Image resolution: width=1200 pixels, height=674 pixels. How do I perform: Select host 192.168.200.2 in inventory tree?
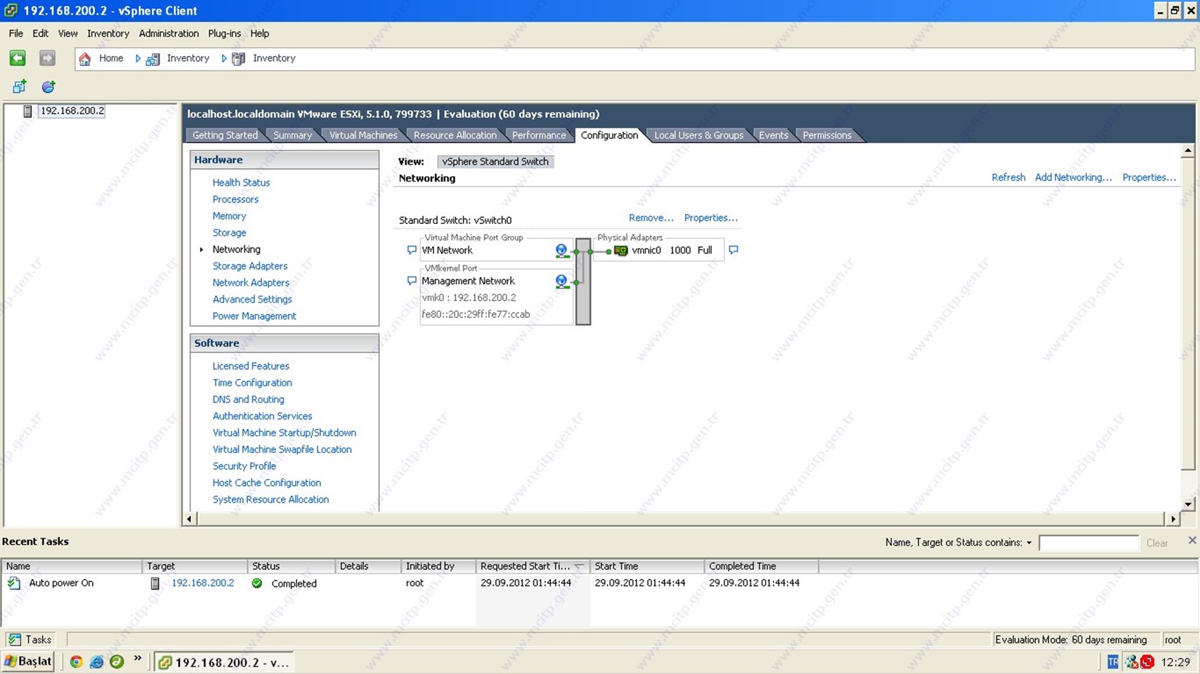click(72, 111)
